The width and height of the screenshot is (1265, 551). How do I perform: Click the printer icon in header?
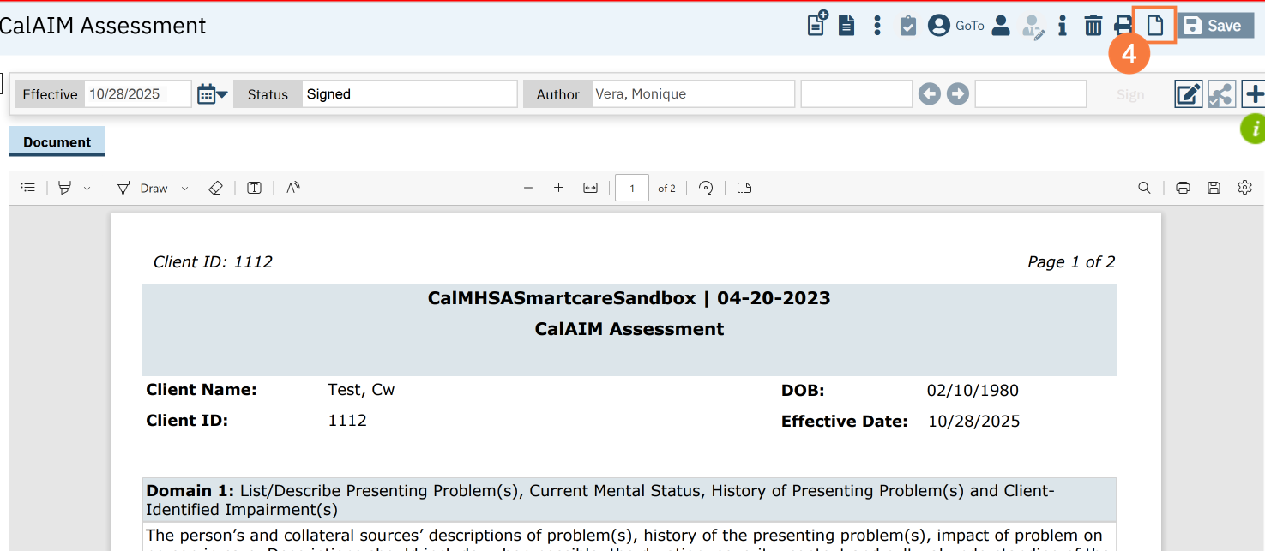click(1123, 26)
